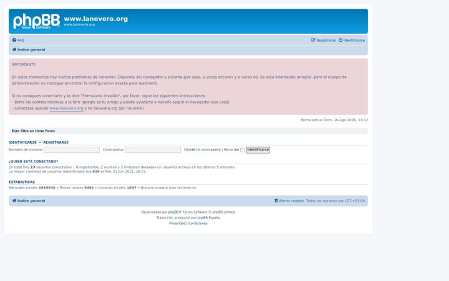Open the FAQ link
The image size is (449, 281).
[x=21, y=41]
